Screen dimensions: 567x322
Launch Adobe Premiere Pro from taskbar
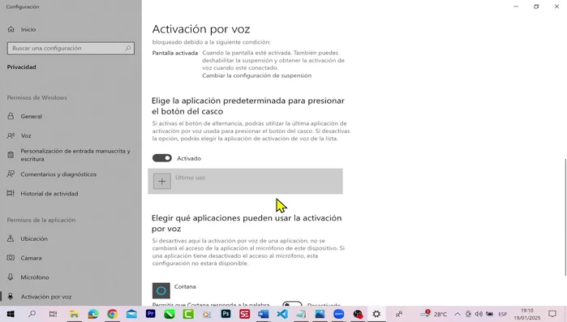150,314
